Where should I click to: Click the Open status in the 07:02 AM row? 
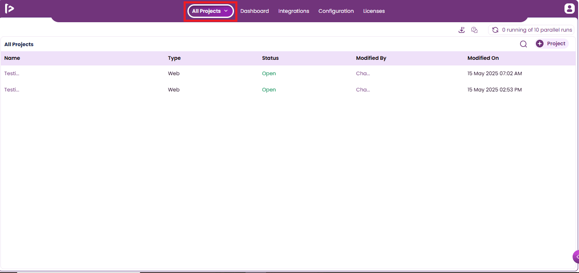pyautogui.click(x=269, y=73)
